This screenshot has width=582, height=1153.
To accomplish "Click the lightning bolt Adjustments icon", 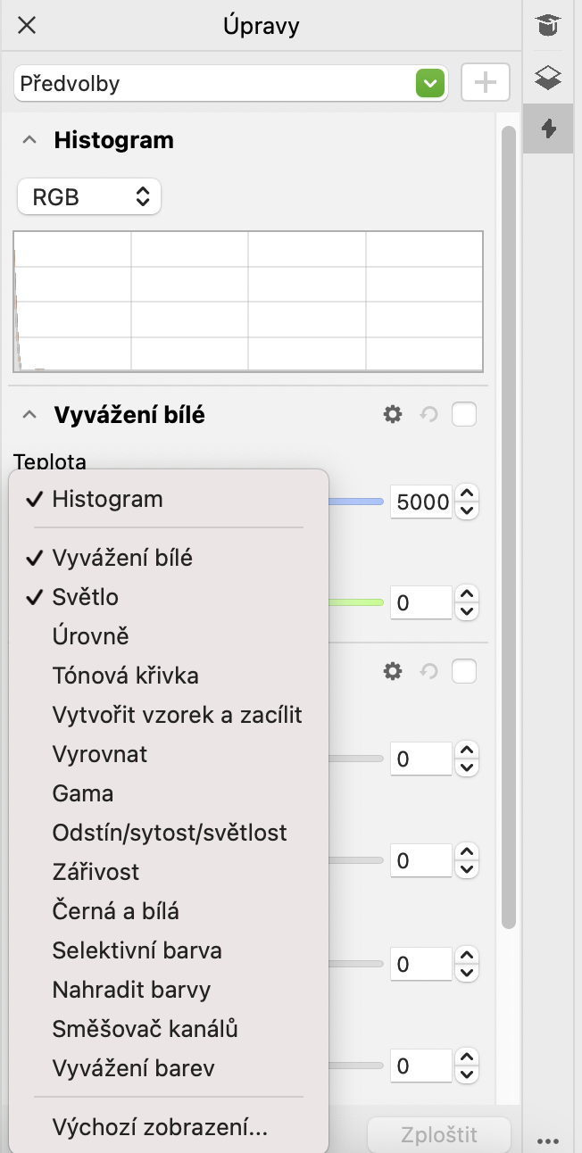I will [548, 129].
